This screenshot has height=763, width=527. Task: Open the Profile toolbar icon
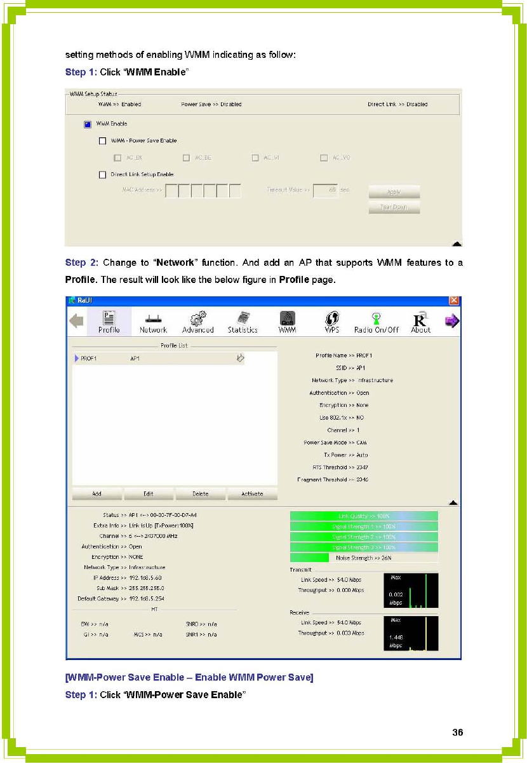pos(109,322)
